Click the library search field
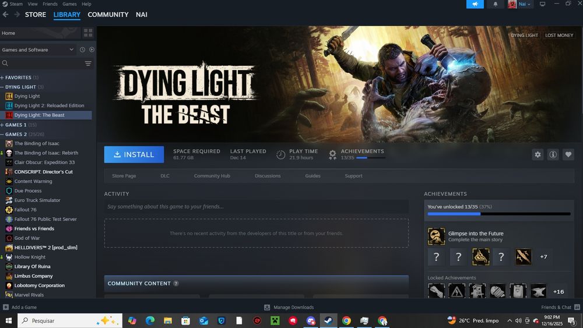The height and width of the screenshot is (328, 583). coord(41,64)
